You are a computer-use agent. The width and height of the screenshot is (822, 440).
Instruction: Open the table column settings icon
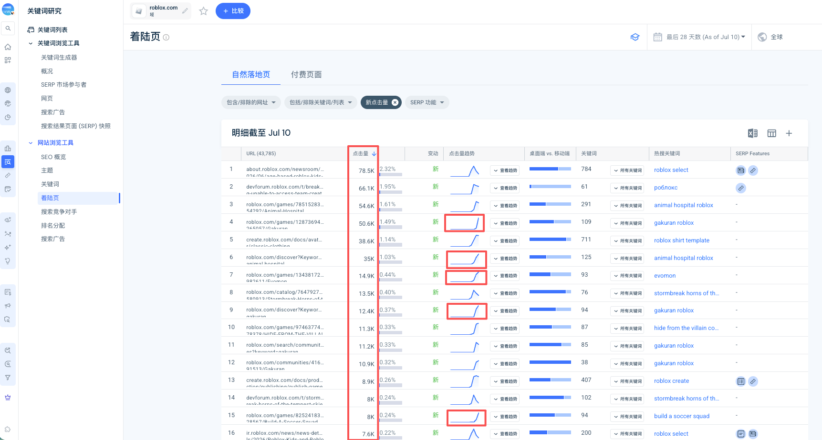(772, 133)
